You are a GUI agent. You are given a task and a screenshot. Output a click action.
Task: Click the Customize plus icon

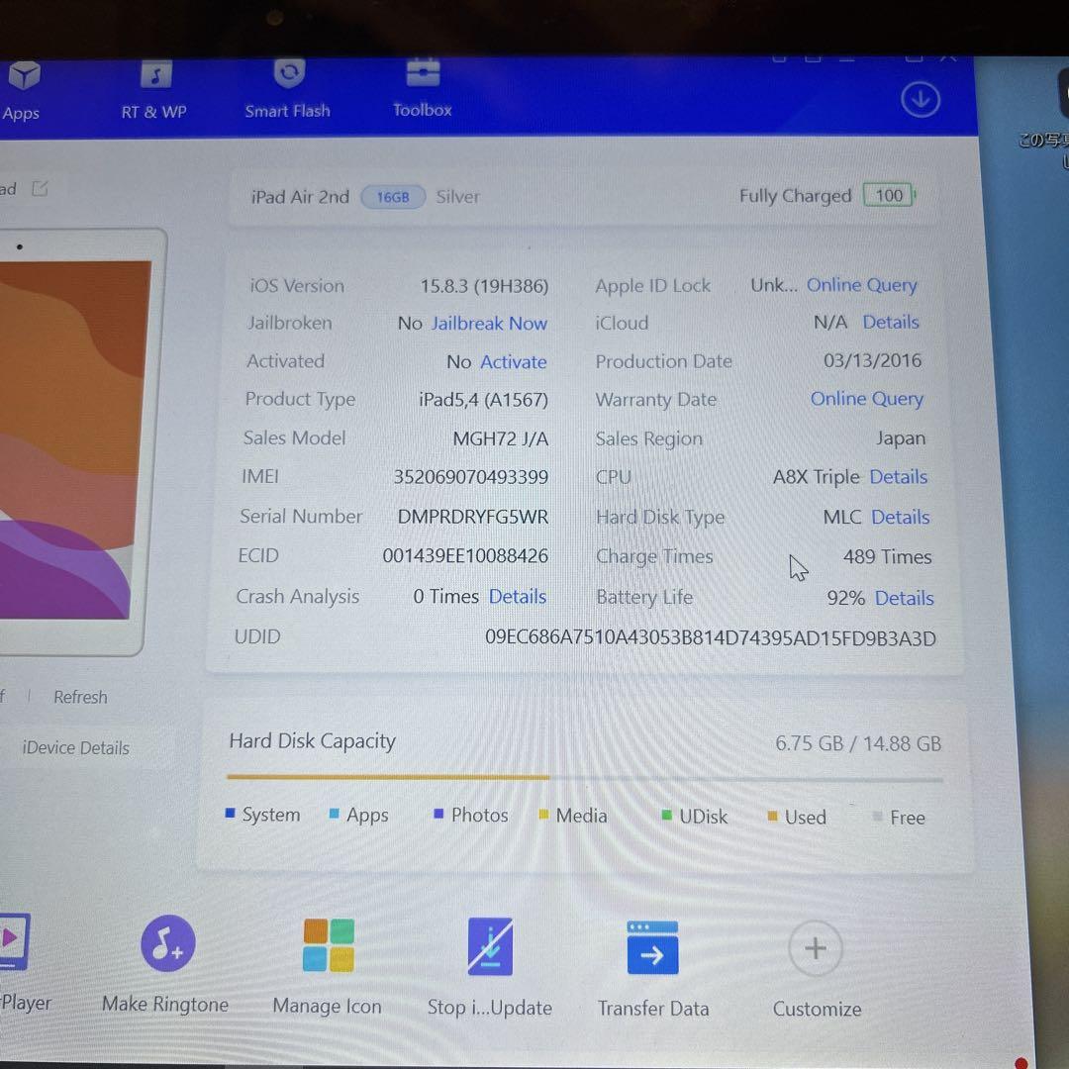[x=816, y=948]
